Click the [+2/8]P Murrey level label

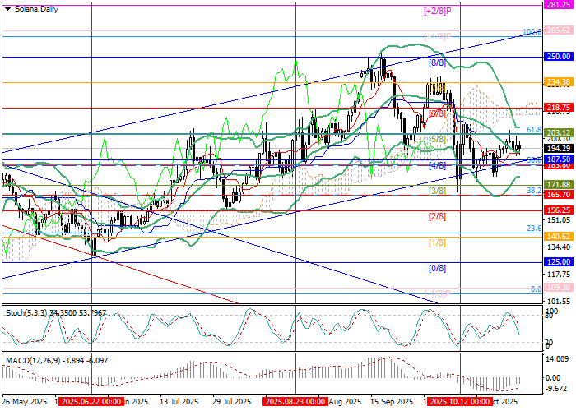[437, 11]
